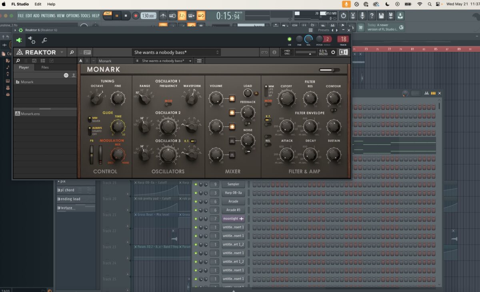
Task: Toggle the filter MOD switch
Action: [268, 105]
